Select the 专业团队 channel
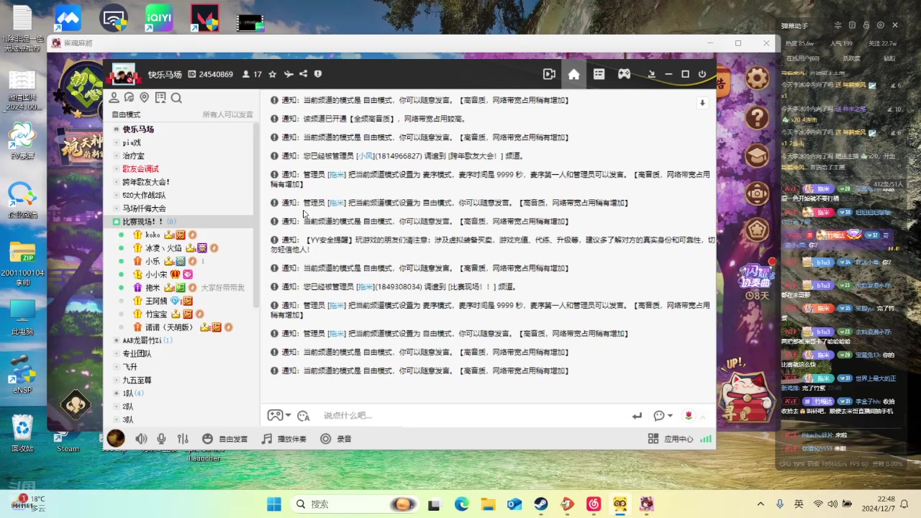 tap(137, 354)
